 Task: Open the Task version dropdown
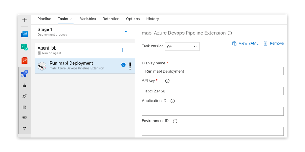coord(182,47)
